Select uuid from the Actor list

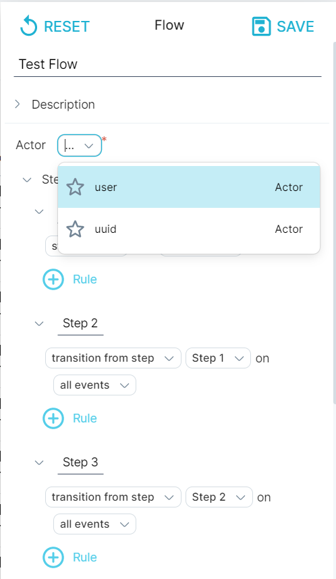[189, 229]
